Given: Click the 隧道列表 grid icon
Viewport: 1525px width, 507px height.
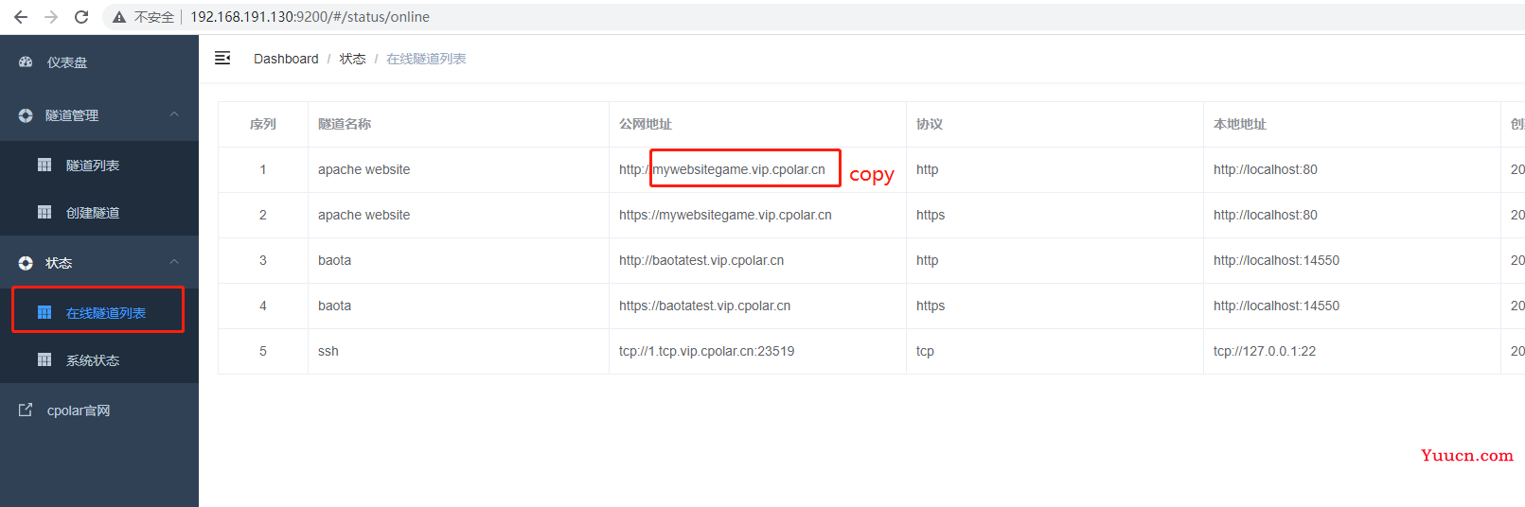Looking at the screenshot, I should (x=44, y=165).
